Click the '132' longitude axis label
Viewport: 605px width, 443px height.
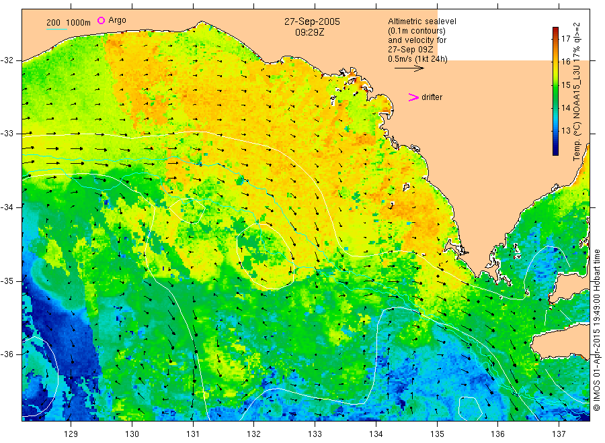[x=254, y=434]
